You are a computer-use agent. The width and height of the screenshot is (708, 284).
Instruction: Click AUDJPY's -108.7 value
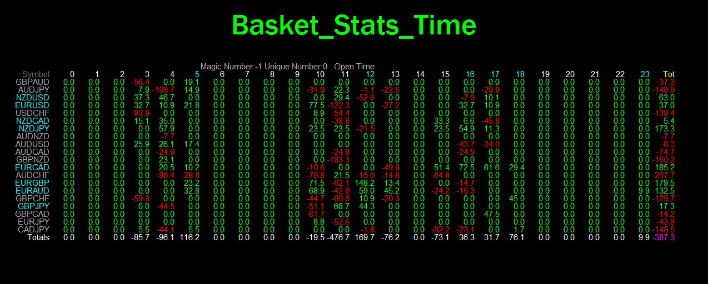click(x=163, y=90)
